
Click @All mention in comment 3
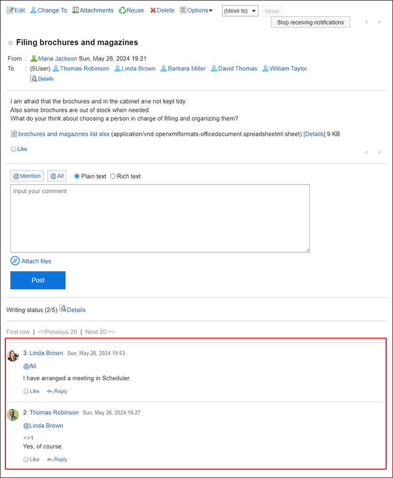pyautogui.click(x=29, y=366)
